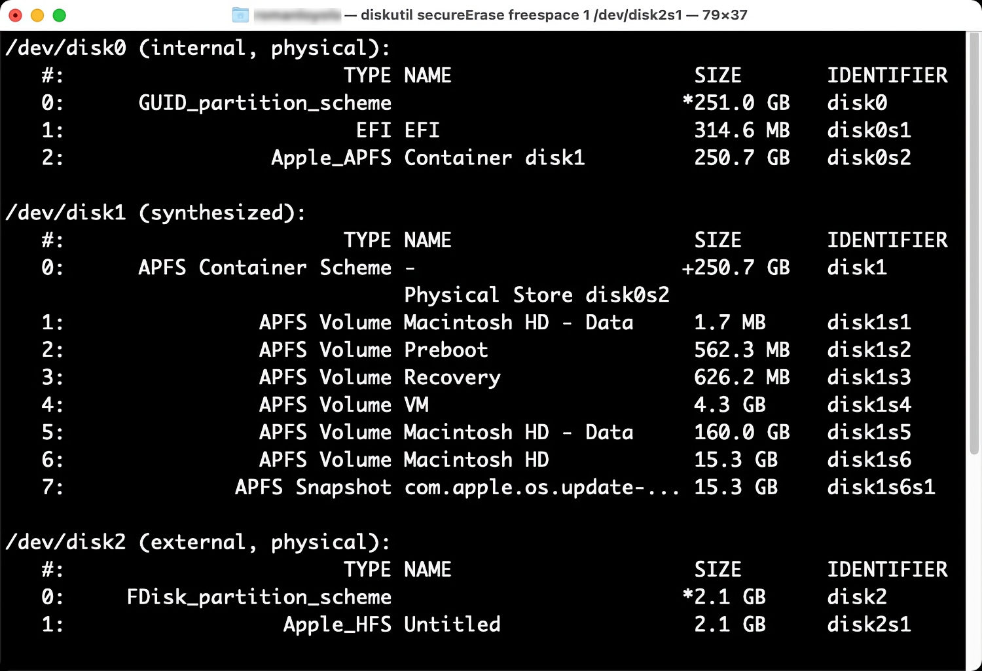Click the VM volume entry

(344, 405)
